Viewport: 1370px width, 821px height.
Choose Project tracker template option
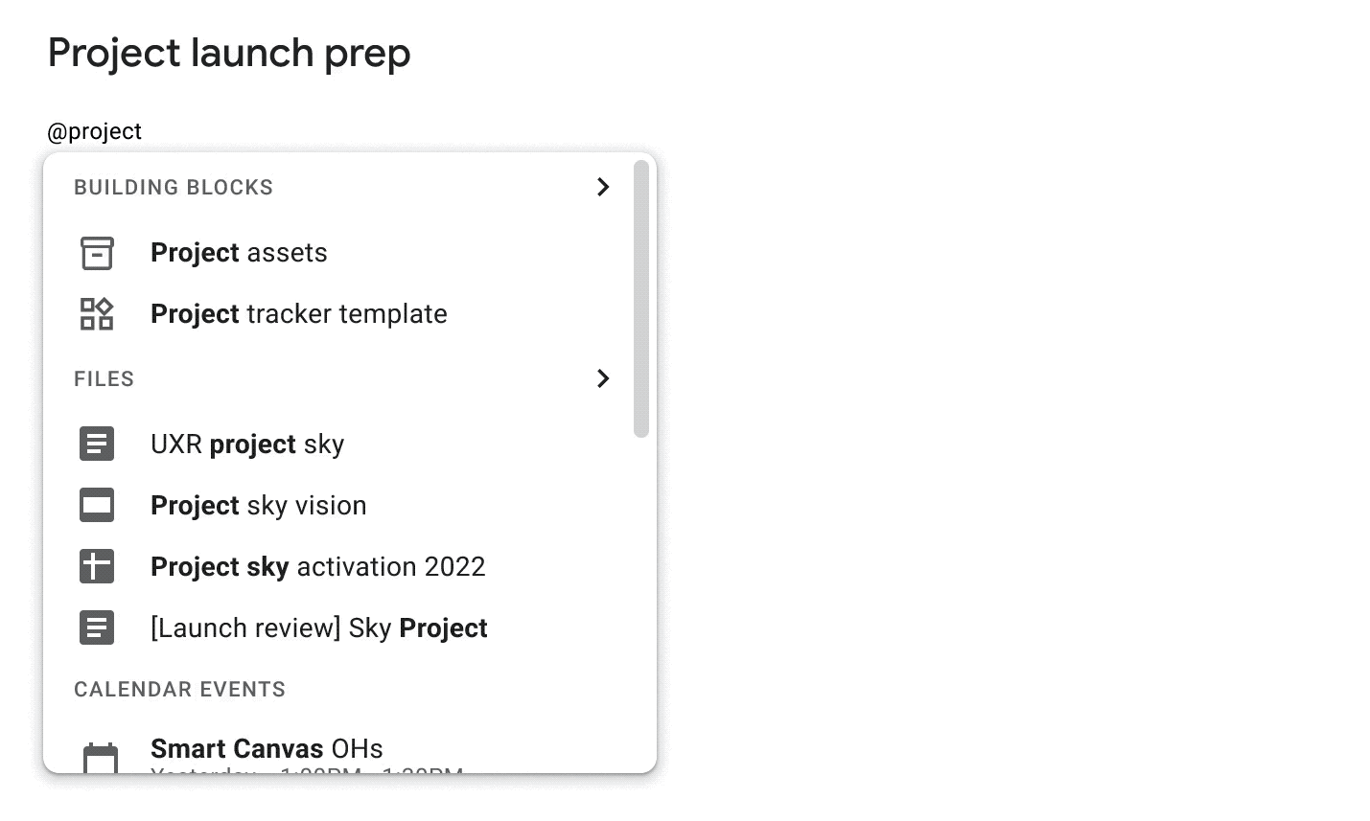click(x=342, y=314)
